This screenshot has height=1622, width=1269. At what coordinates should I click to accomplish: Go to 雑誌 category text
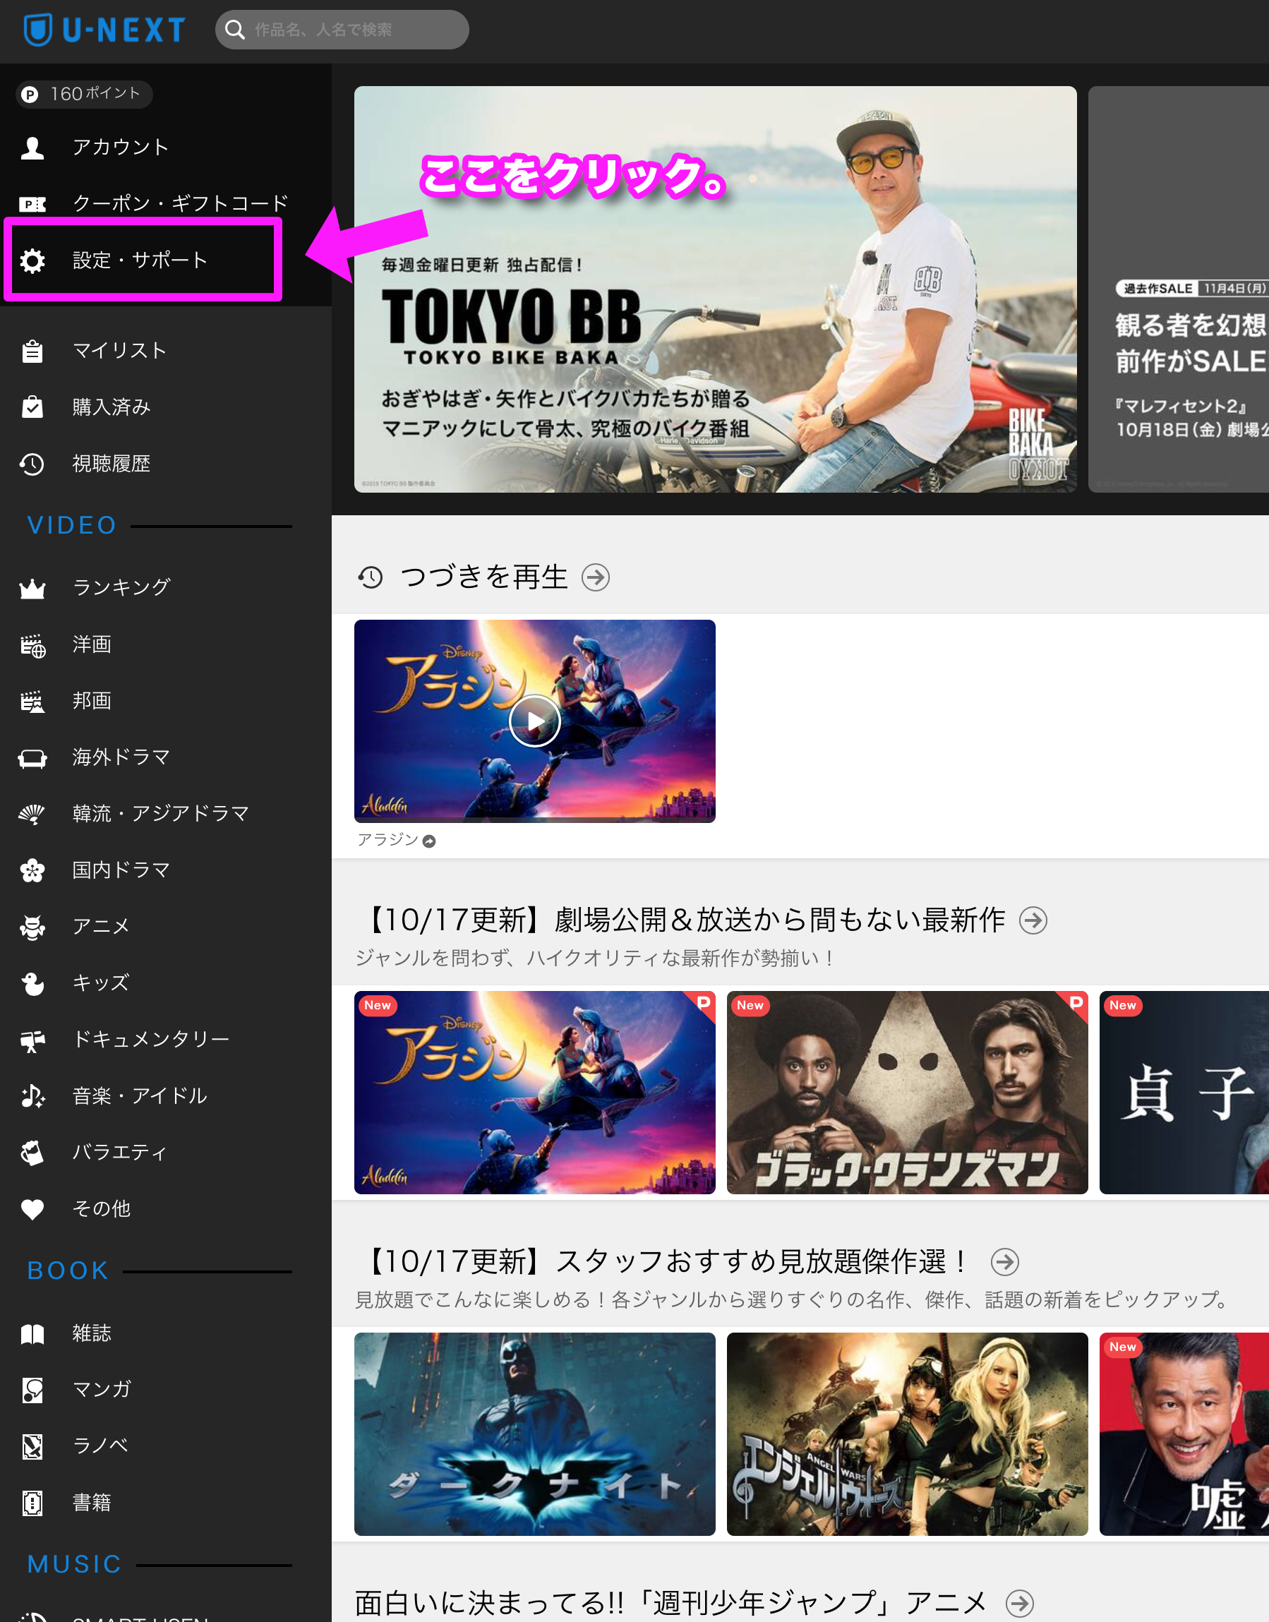click(x=91, y=1334)
